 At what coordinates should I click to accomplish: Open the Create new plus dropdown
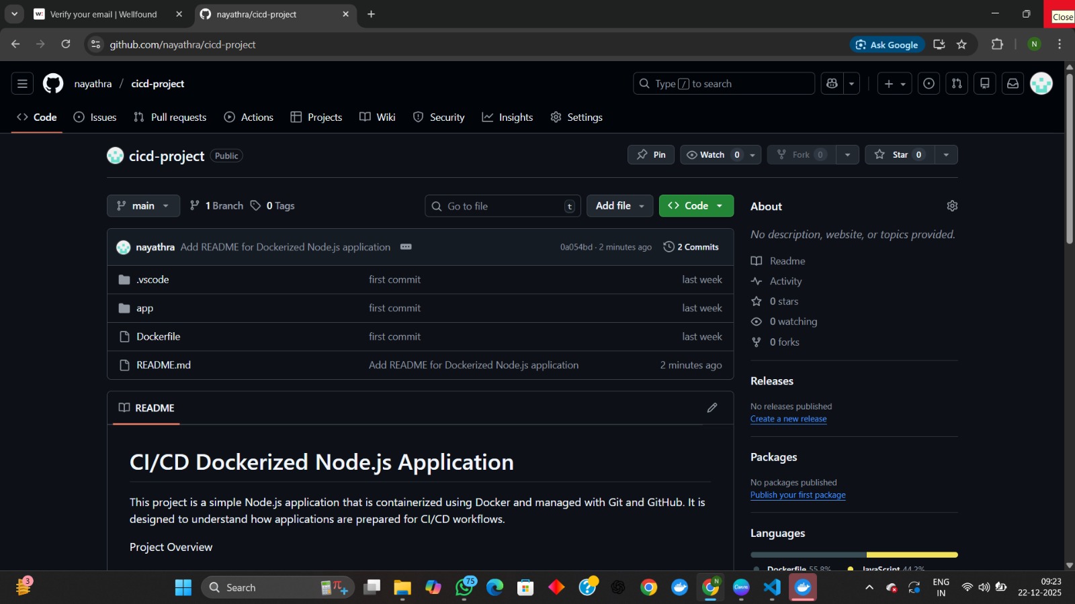895,84
